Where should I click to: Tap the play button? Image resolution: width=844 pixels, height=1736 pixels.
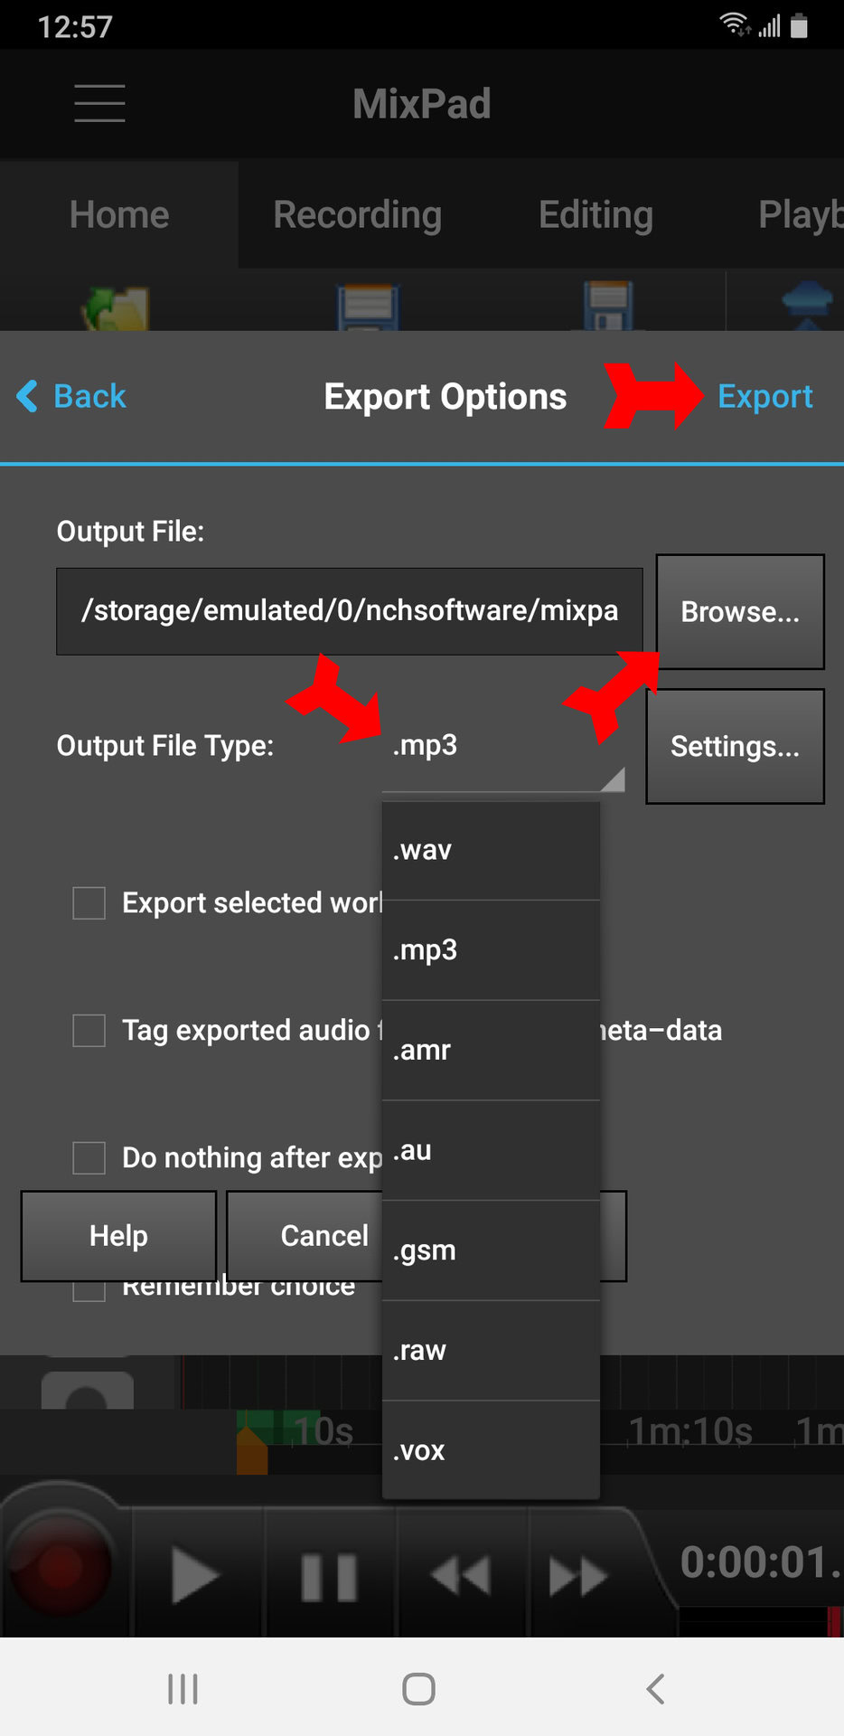pos(198,1576)
